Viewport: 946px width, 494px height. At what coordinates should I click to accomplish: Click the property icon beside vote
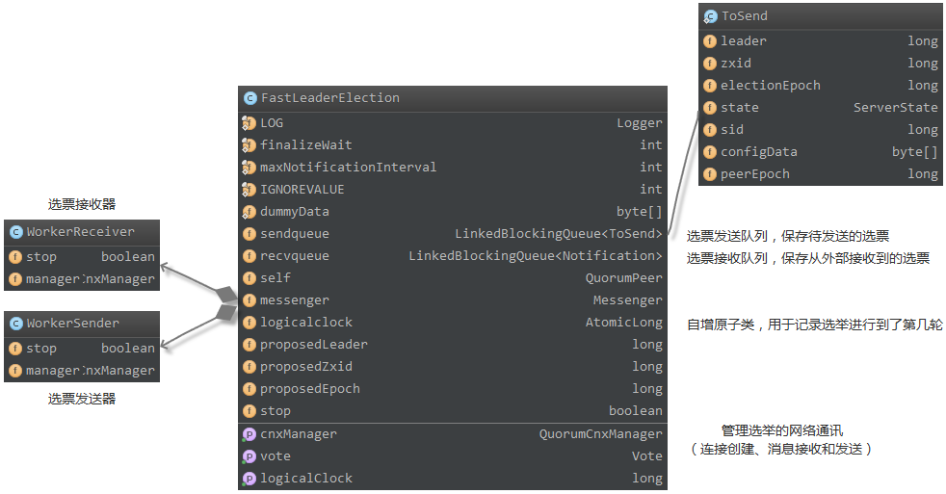pyautogui.click(x=249, y=456)
